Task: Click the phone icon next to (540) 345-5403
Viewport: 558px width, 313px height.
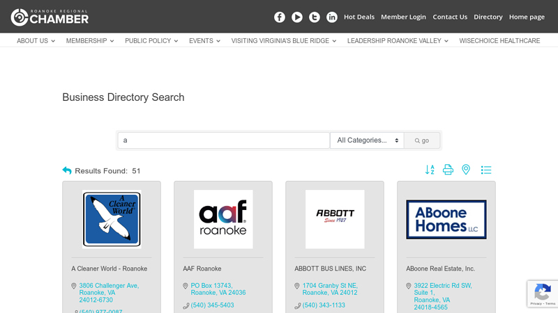Action: pyautogui.click(x=186, y=305)
